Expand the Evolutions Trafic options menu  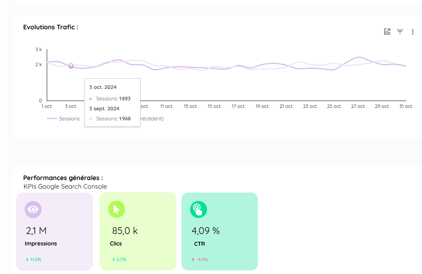413,32
